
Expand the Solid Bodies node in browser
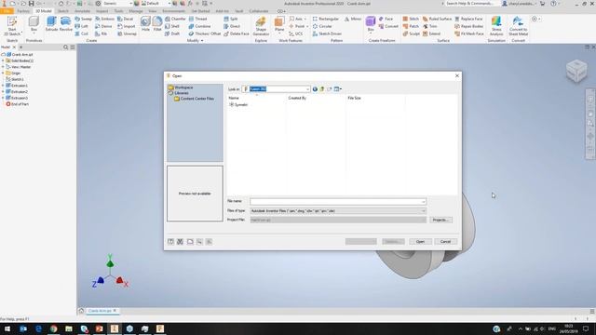(x=3, y=60)
